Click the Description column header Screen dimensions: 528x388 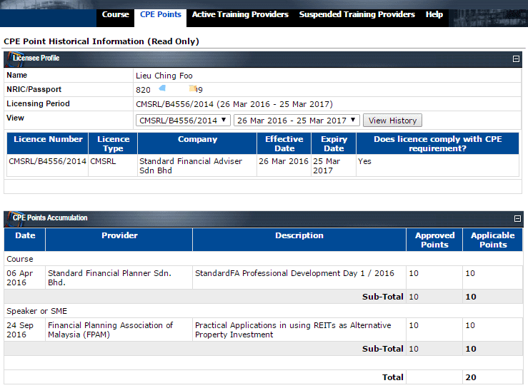299,240
